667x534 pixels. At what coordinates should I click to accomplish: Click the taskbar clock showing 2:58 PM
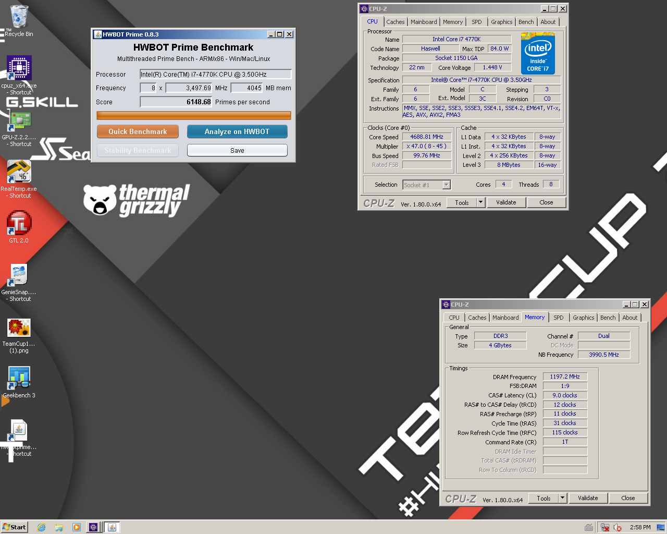click(640, 527)
